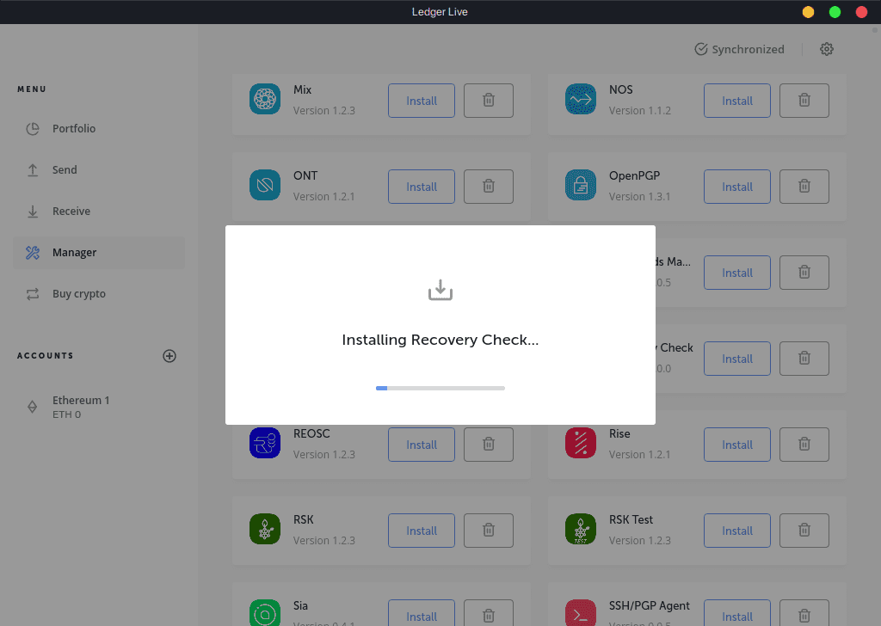Viewport: 881px width, 626px height.
Task: Uninstall Recovery Check via trash icon
Action: (804, 359)
